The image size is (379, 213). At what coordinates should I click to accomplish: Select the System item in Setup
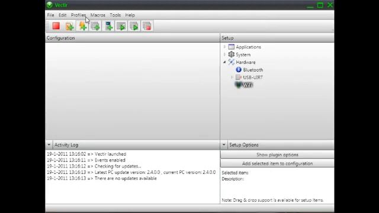243,54
